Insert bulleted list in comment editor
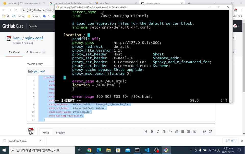This screenshot has height=154, width=245. (x=182, y=132)
